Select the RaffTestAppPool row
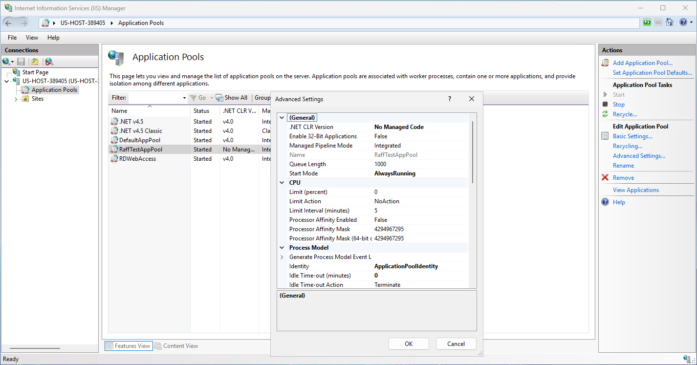 click(189, 150)
